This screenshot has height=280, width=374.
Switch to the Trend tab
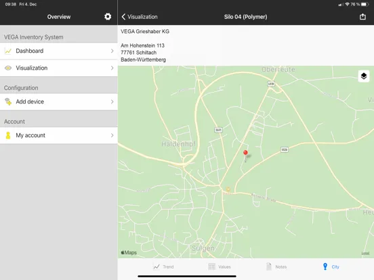pyautogui.click(x=163, y=266)
